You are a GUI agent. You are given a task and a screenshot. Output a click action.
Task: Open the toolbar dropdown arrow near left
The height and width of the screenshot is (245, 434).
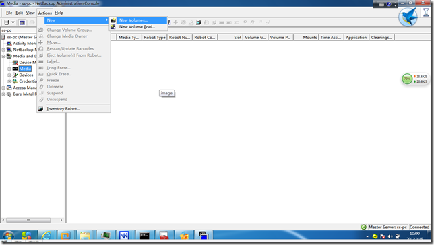click(13, 22)
